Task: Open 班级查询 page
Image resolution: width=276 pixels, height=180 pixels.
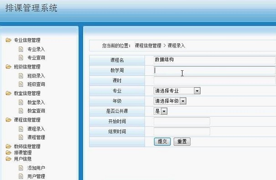Action: pyautogui.click(x=36, y=84)
